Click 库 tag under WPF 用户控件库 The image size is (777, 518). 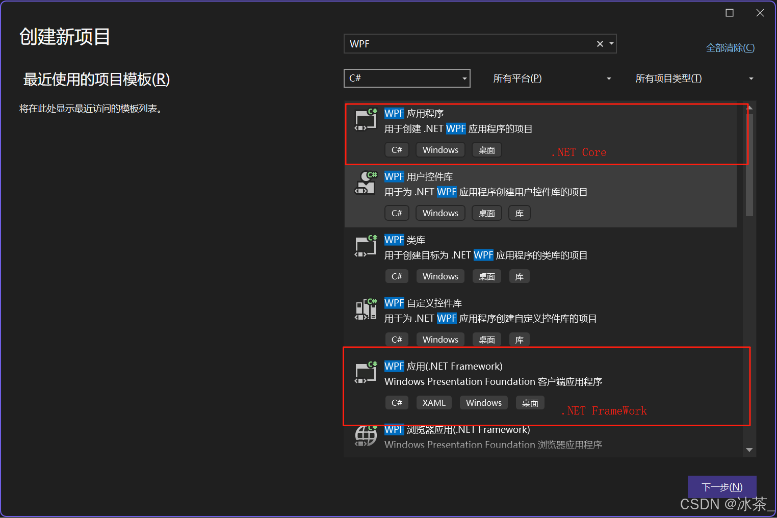[x=520, y=213]
